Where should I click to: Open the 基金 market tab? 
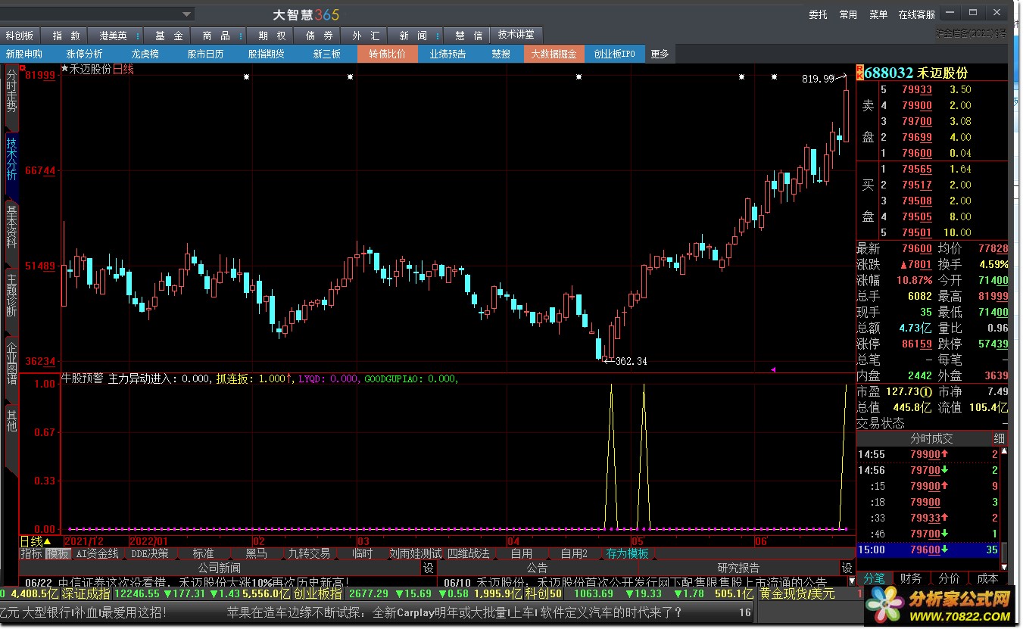(x=169, y=36)
